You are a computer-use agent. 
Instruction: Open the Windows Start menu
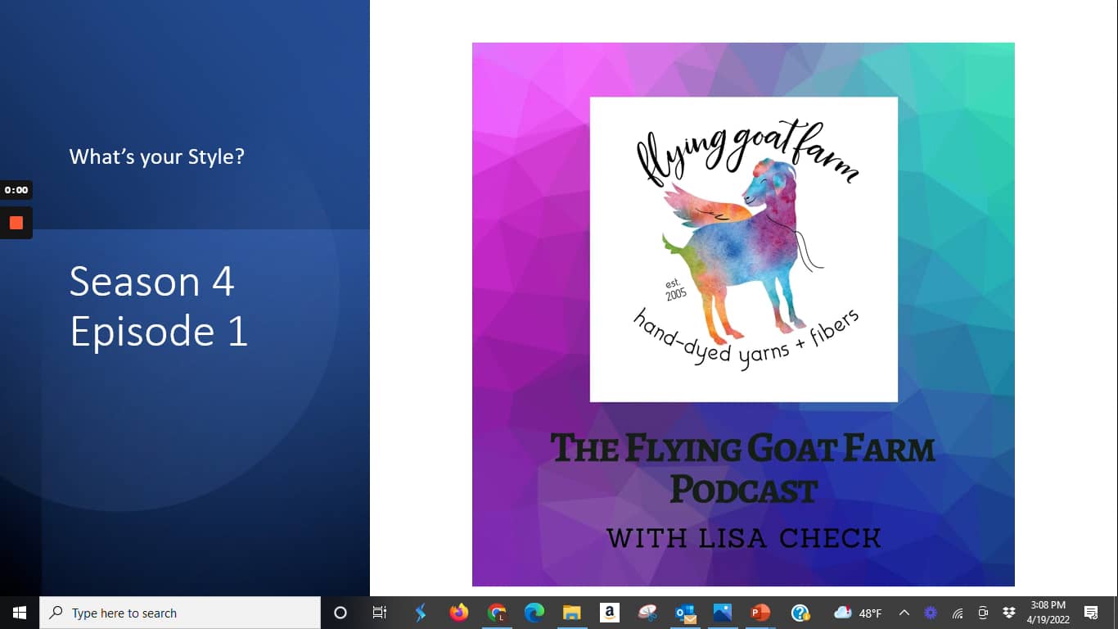click(20, 613)
